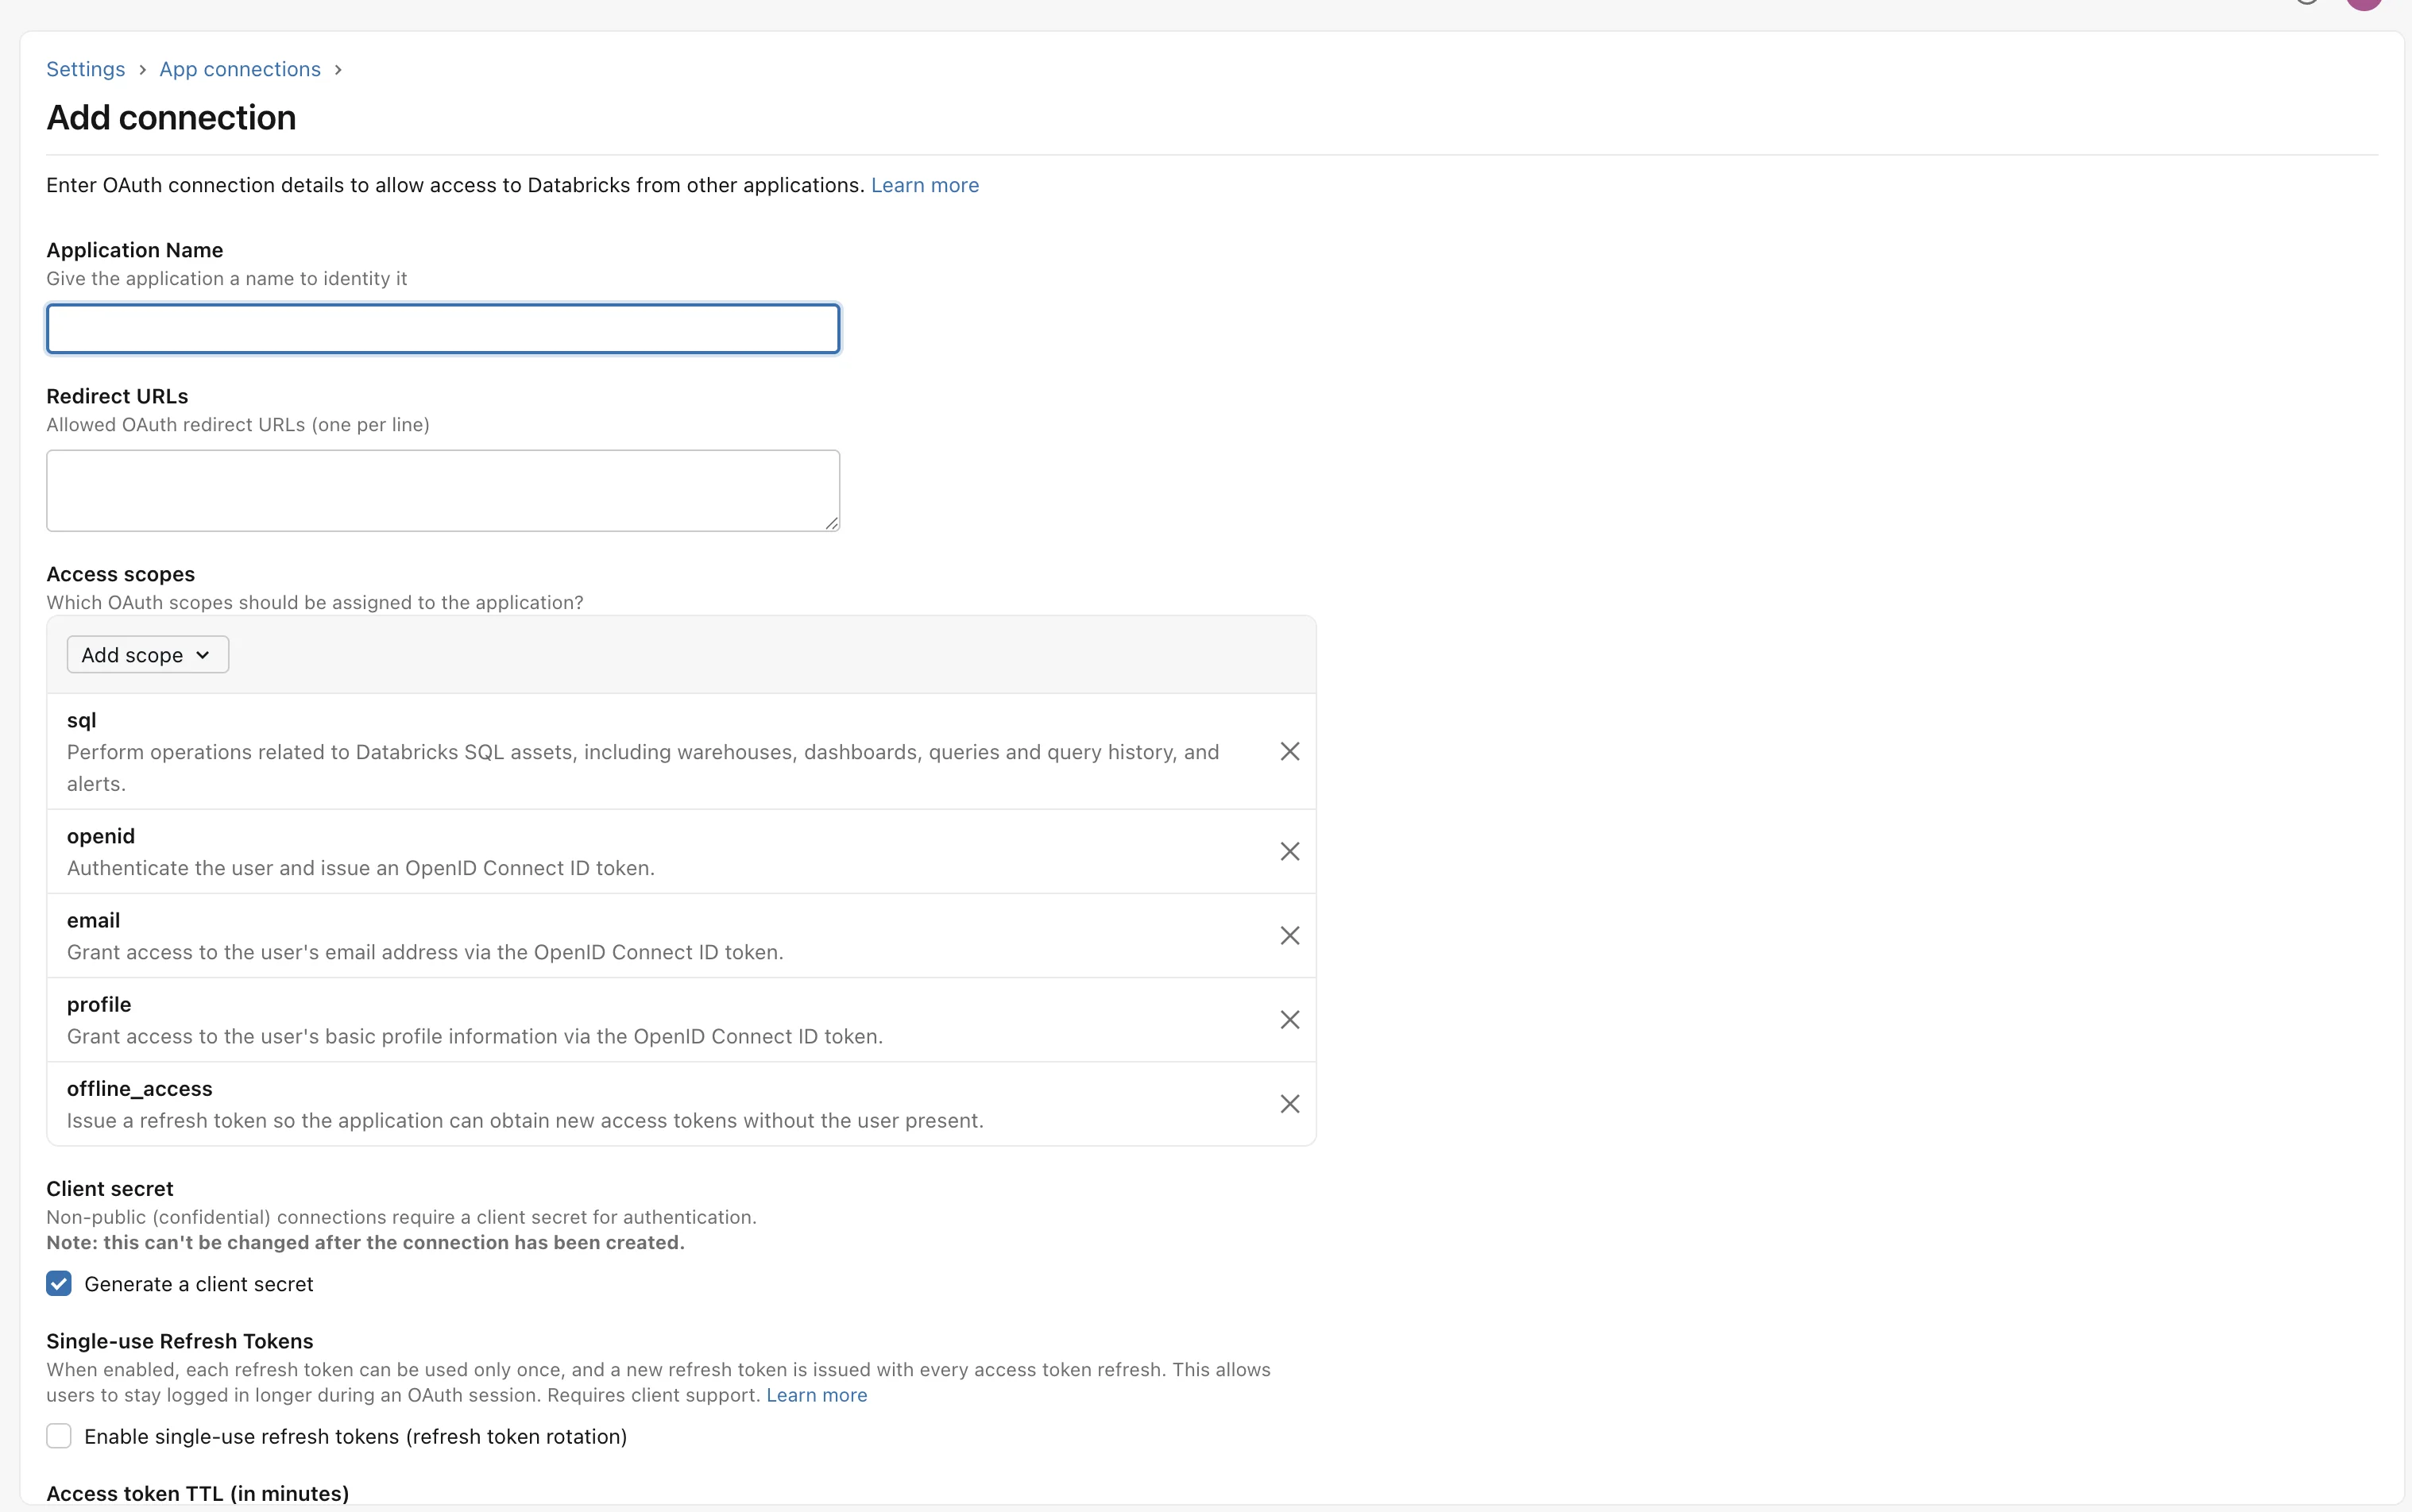This screenshot has width=2412, height=1512.
Task: Enable single-use refresh tokens checkbox
Action: (59, 1436)
